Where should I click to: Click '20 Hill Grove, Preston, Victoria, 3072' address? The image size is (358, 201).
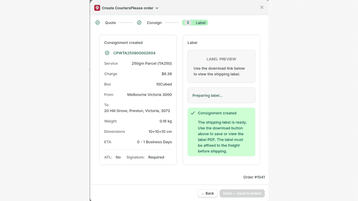[137, 111]
